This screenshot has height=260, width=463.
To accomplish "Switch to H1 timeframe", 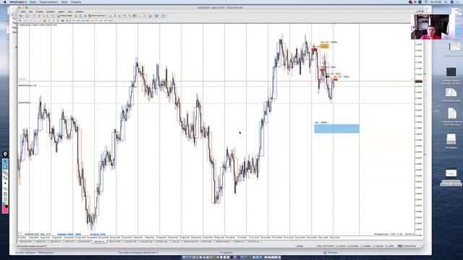I will pyautogui.click(x=92, y=21).
